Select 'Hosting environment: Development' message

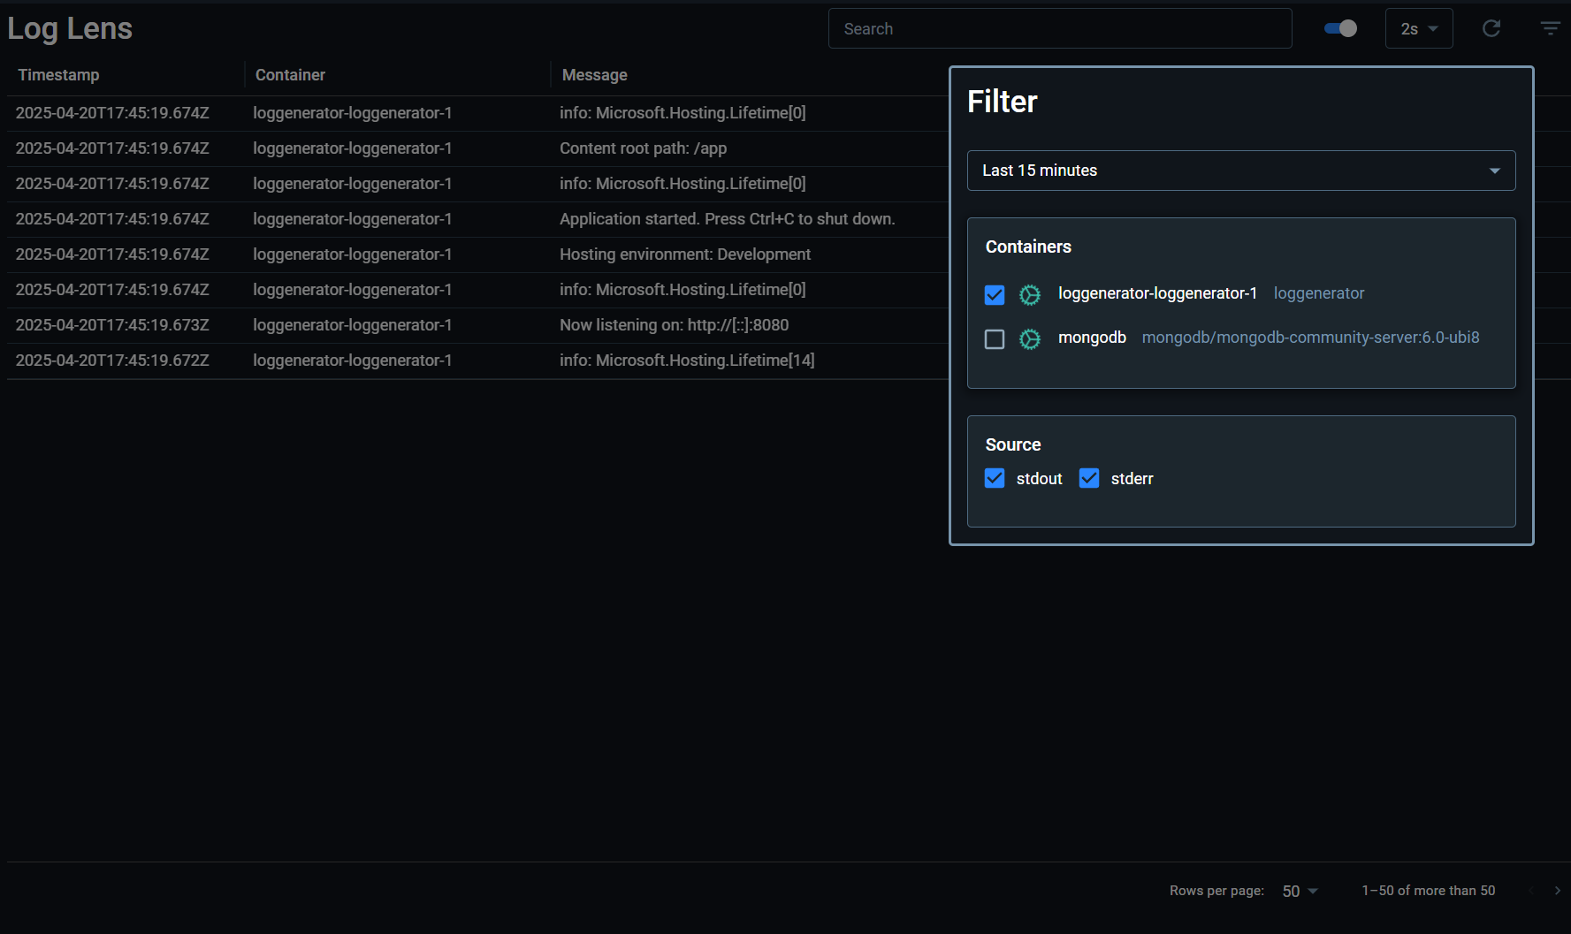(685, 254)
